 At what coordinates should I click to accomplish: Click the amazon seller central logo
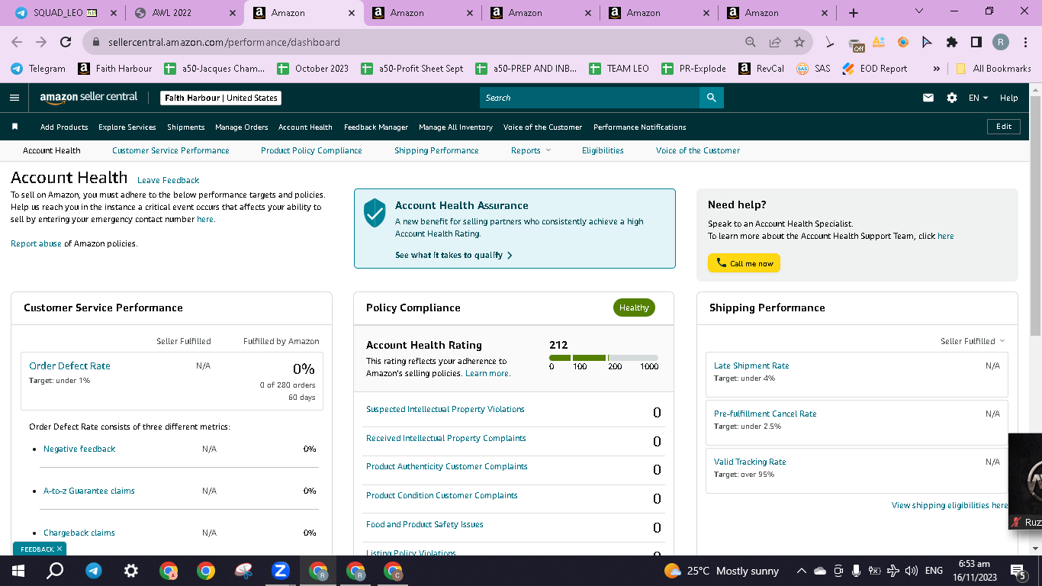point(88,98)
